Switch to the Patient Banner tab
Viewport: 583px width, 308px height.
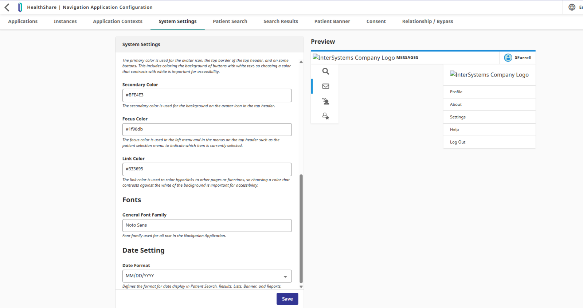(332, 22)
